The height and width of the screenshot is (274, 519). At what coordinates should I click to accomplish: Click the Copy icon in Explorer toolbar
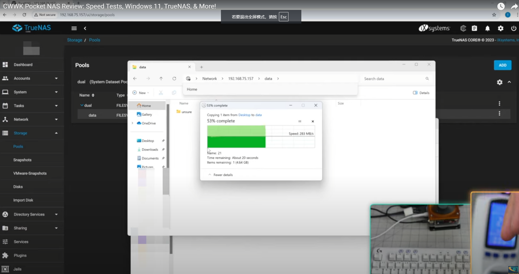(x=174, y=93)
